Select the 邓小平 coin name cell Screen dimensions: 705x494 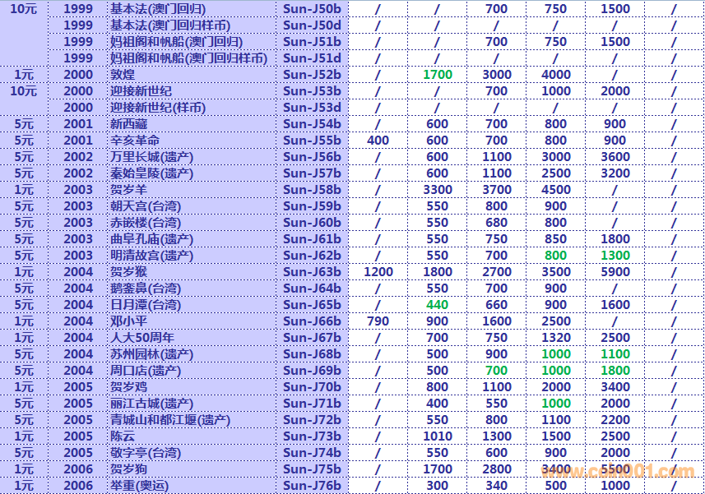(128, 321)
